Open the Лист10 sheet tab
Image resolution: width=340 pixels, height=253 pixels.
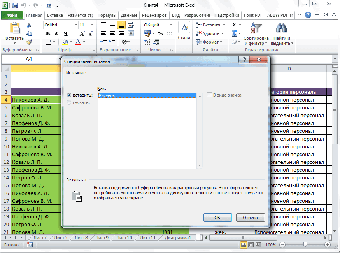point(124,238)
